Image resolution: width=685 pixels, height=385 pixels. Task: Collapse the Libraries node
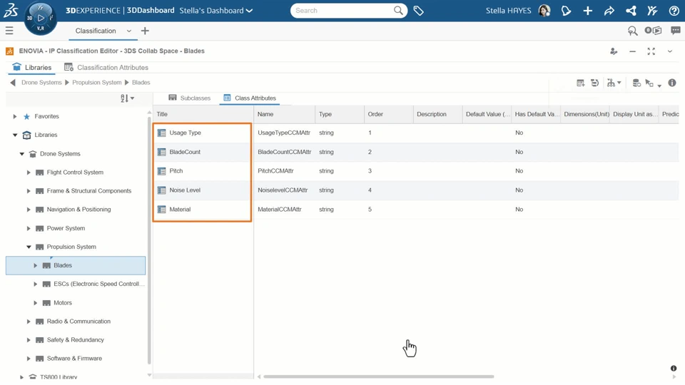point(15,135)
